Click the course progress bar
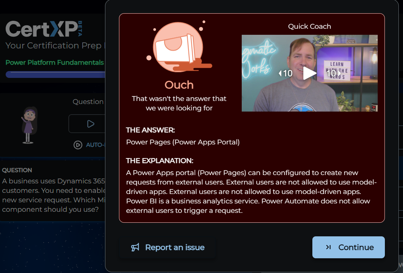Screen dimensions: 403x273 click(x=55, y=74)
